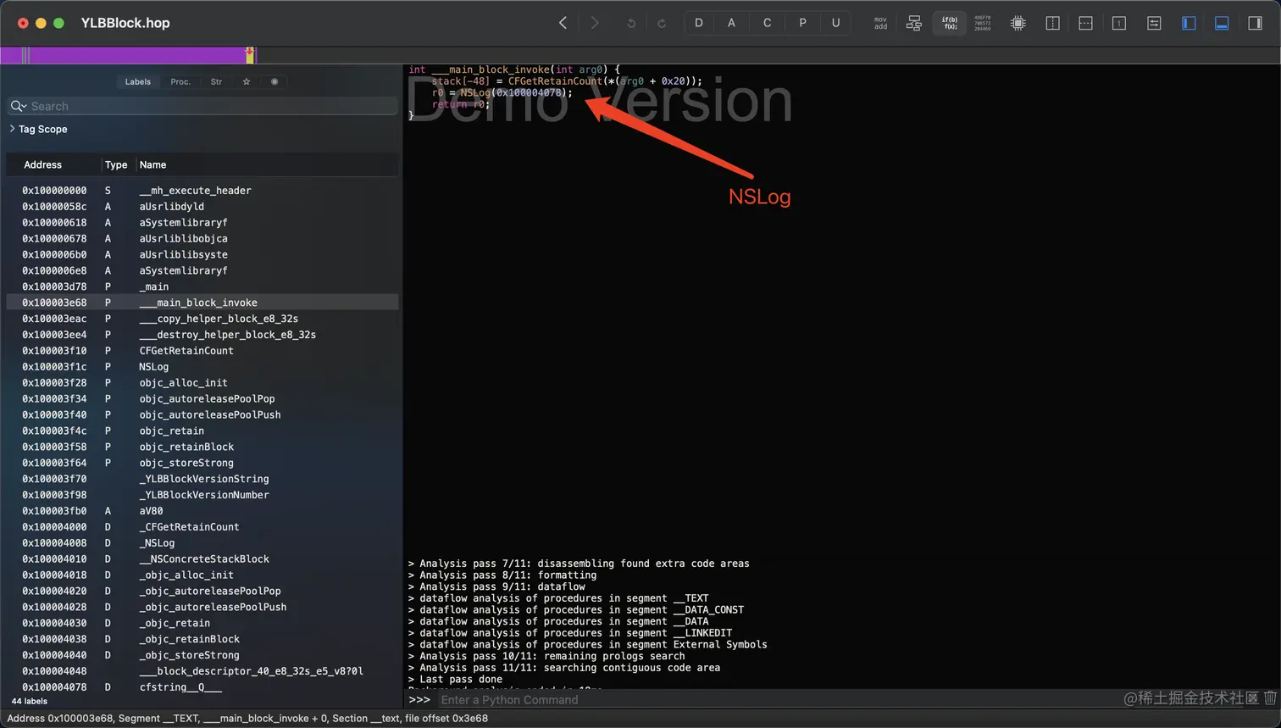Screen dimensions: 1281x728
Task: Select the _YLBBlockVersionNumber label row
Action: coord(202,495)
